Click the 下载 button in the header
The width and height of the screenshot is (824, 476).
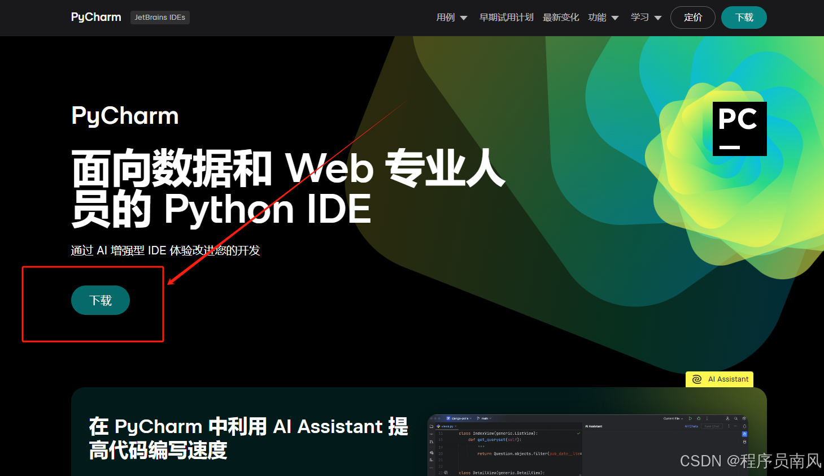[x=744, y=18]
